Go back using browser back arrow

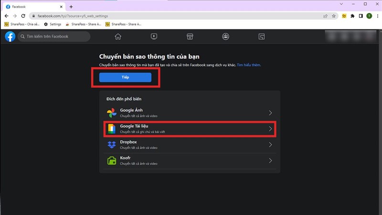tap(7, 16)
